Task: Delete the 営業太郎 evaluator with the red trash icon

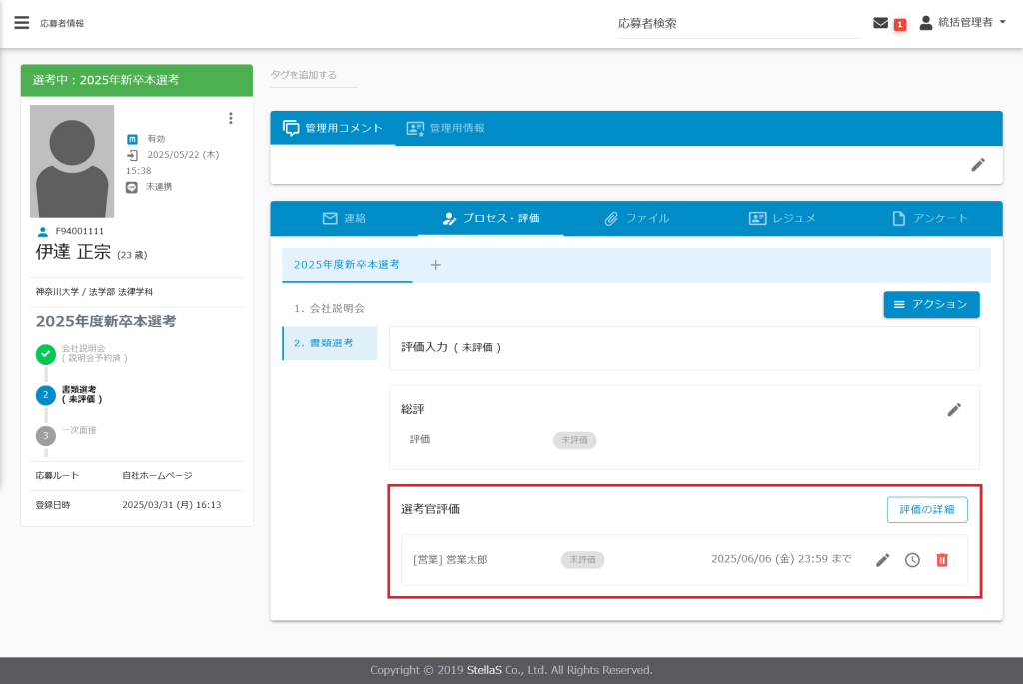Action: 941,560
